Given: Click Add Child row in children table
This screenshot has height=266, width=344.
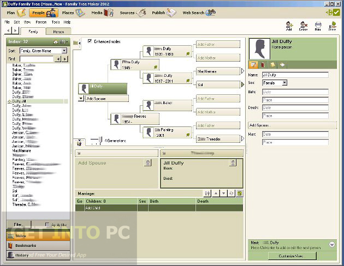Looking at the screenshot, I should pyautogui.click(x=159, y=208).
